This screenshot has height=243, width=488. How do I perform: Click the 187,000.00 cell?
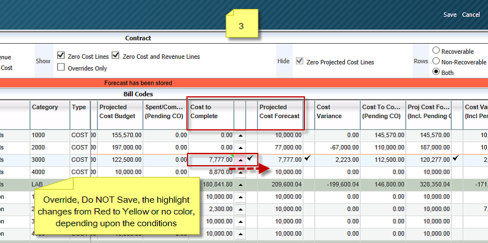(429, 147)
